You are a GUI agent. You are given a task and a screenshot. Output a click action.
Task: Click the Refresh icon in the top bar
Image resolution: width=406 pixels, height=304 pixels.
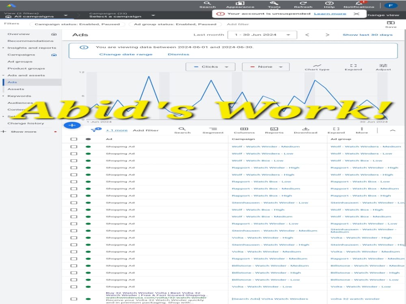click(x=303, y=4)
